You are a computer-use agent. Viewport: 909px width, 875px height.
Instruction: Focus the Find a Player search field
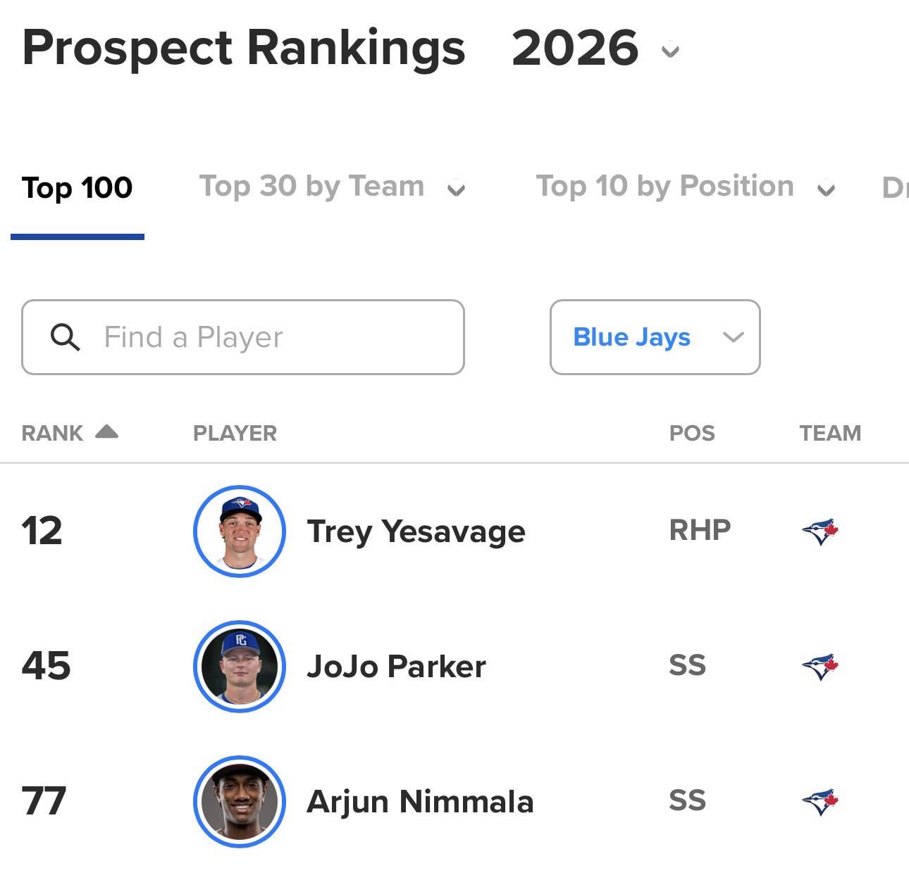tap(268, 337)
